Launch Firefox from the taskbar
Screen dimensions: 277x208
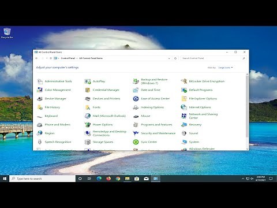tap(108, 179)
